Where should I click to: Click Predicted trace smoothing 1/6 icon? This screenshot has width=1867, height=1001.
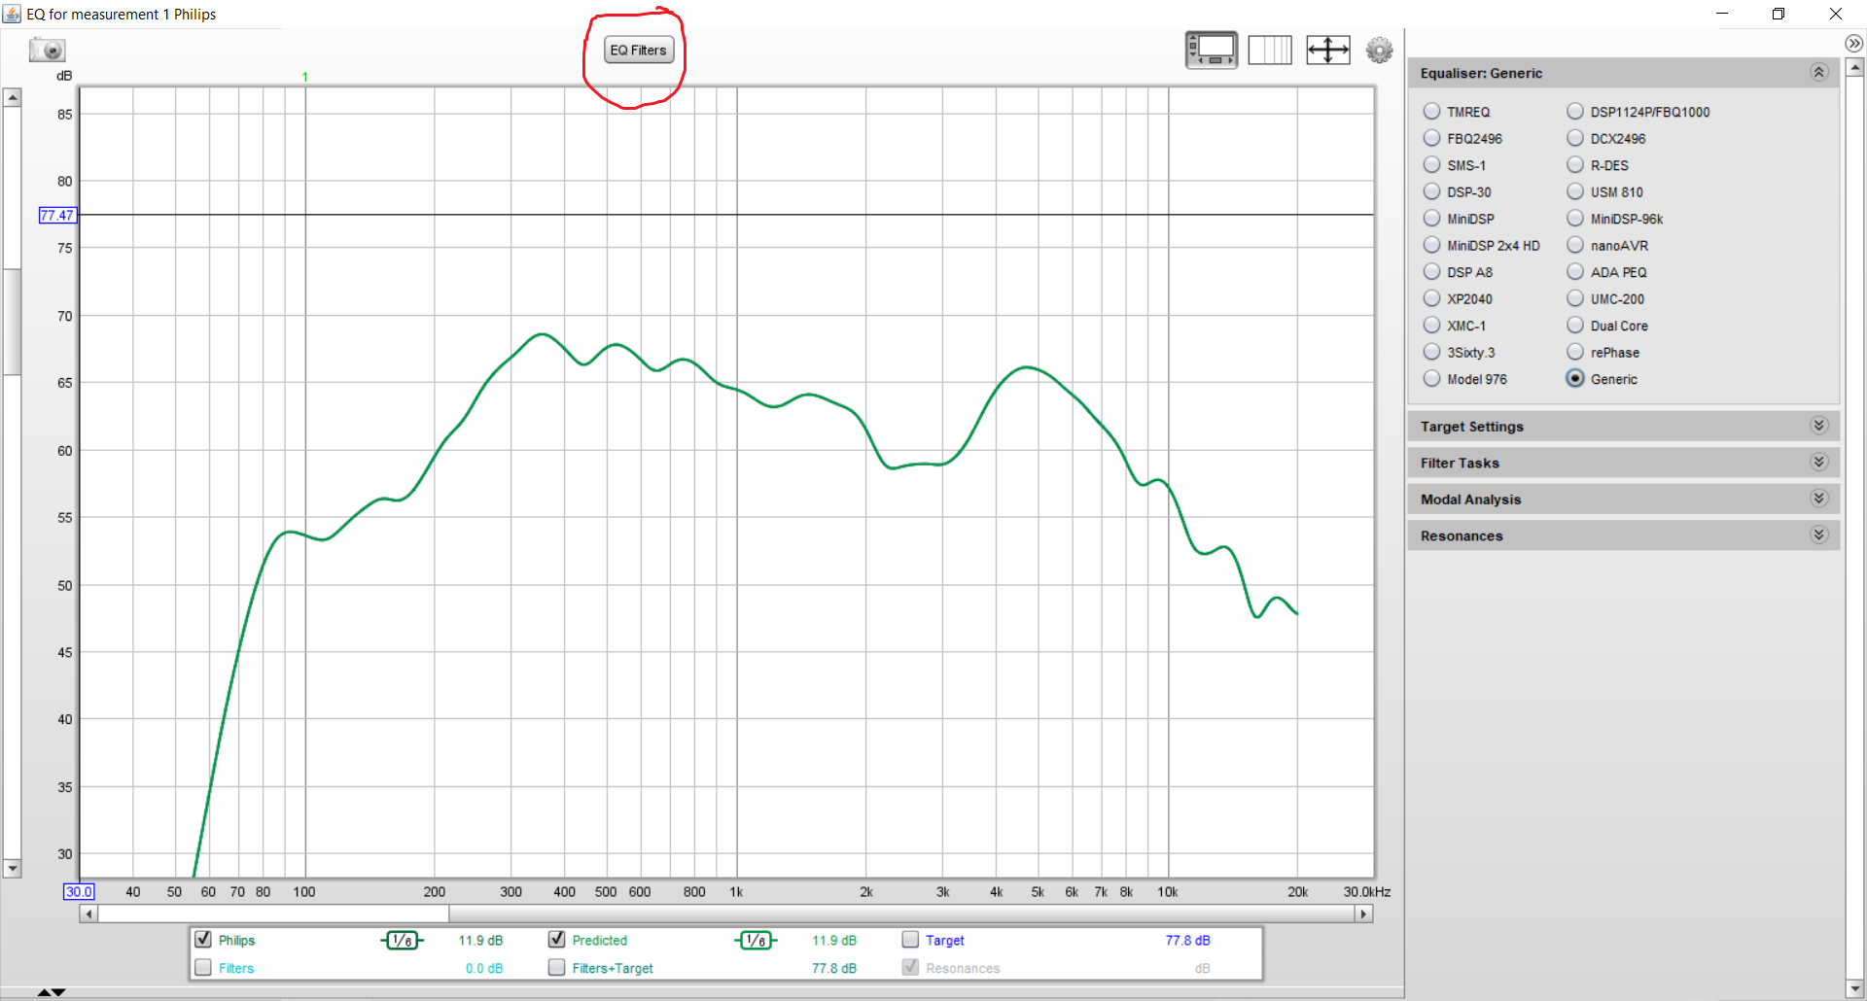tap(756, 940)
